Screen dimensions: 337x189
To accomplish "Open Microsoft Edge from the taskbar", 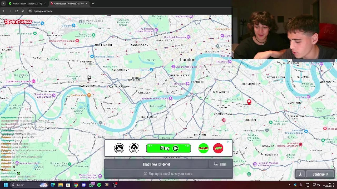I will point(53,185).
